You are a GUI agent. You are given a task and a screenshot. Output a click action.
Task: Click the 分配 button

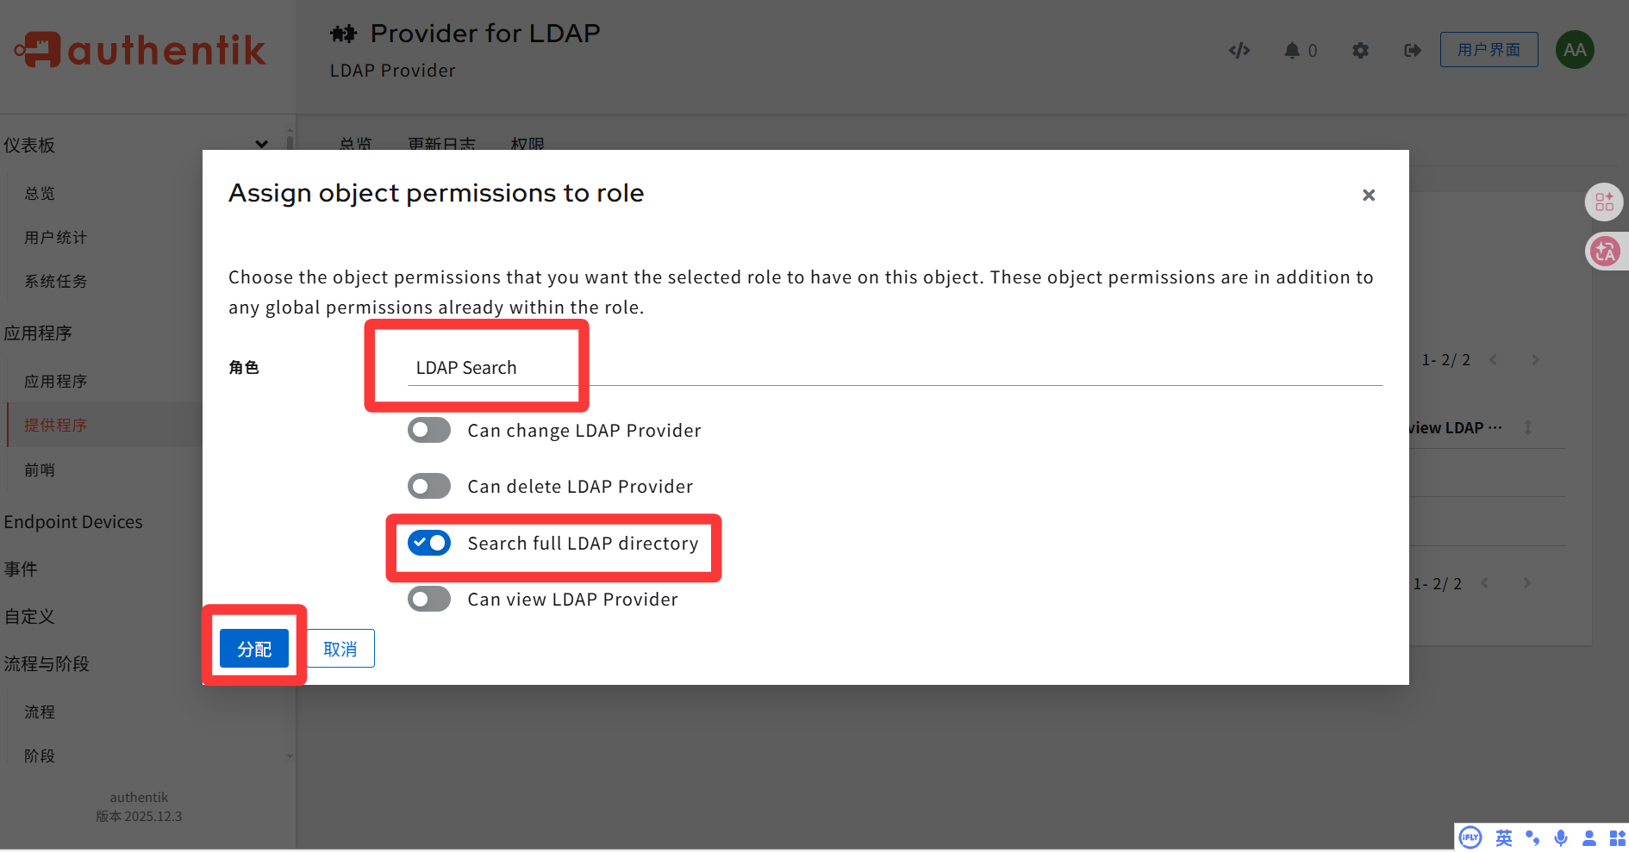pos(254,648)
